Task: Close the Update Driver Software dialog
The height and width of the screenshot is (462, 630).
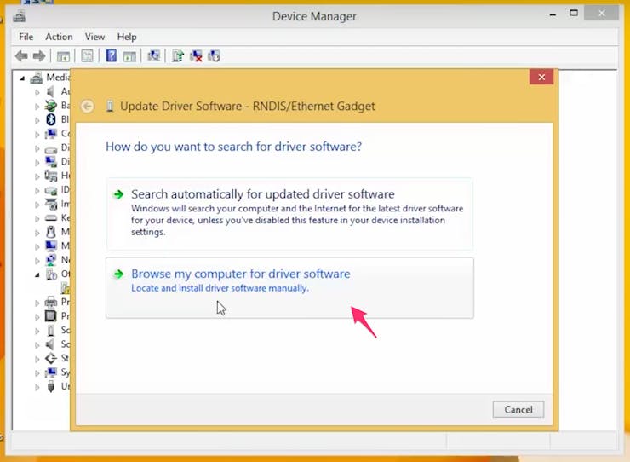Action: 541,77
